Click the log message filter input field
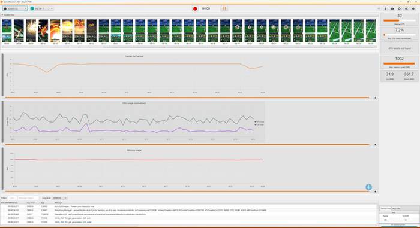This screenshot has height=228, width=420. pos(28,198)
